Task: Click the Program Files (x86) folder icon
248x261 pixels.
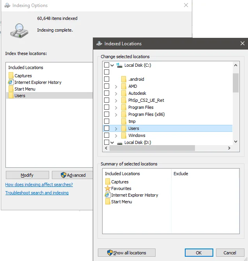Action: 124,114
